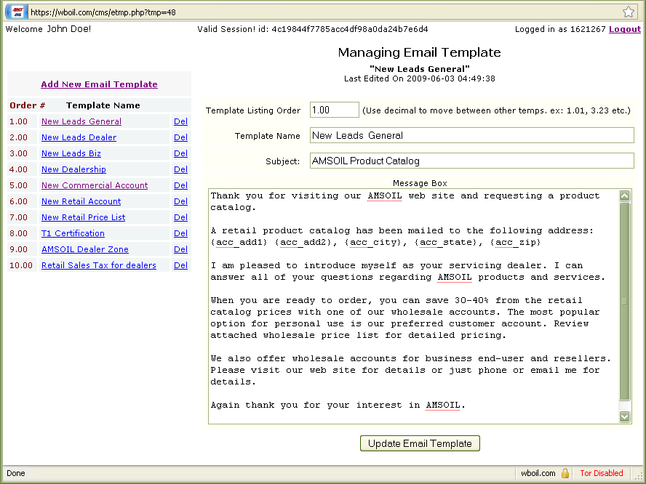Bookmark page with the star icon

629,12
